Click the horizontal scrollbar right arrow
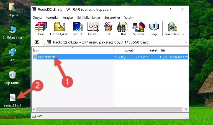The image size is (213, 125). (x=186, y=109)
